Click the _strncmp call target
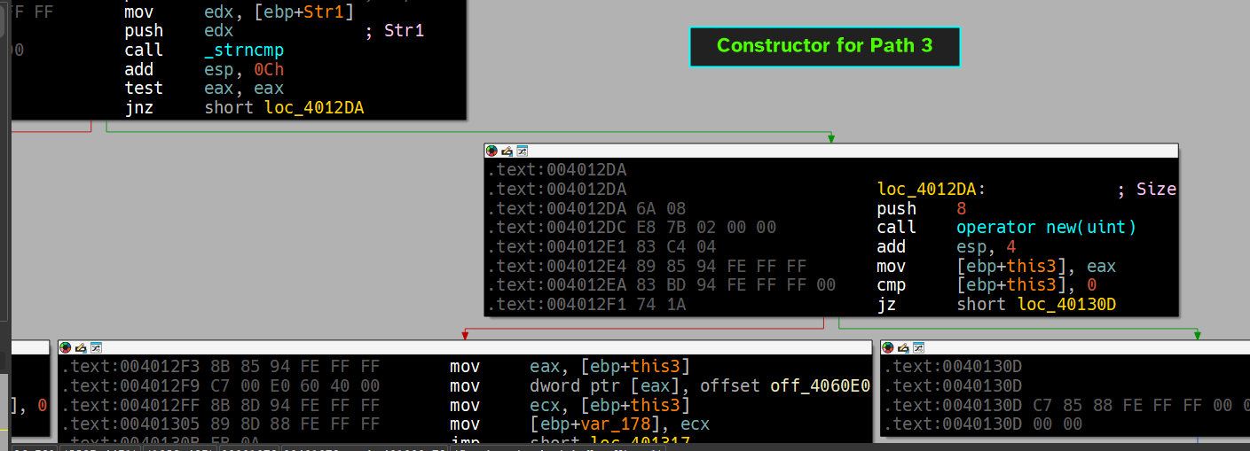The height and width of the screenshot is (451, 1250). pos(244,51)
